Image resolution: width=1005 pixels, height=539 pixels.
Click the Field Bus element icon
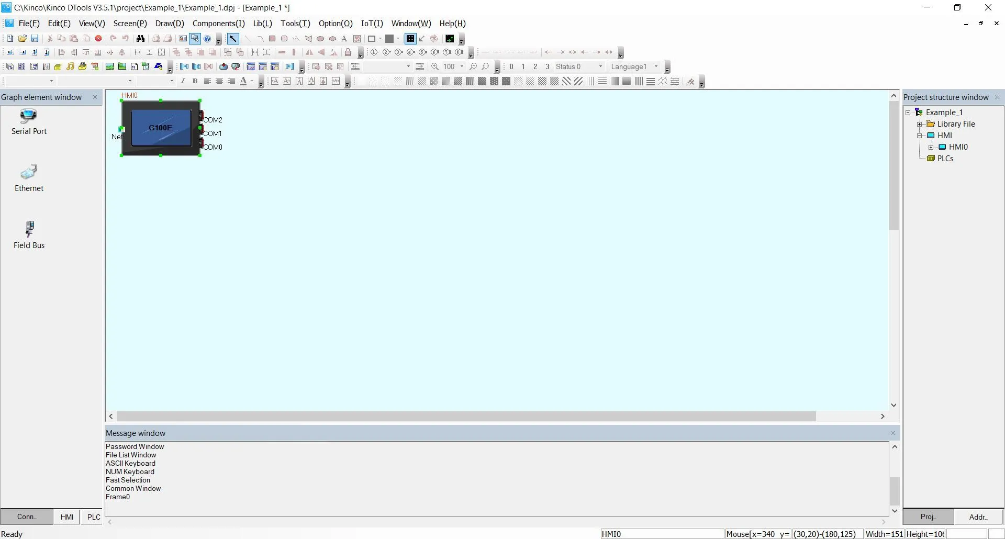click(29, 229)
